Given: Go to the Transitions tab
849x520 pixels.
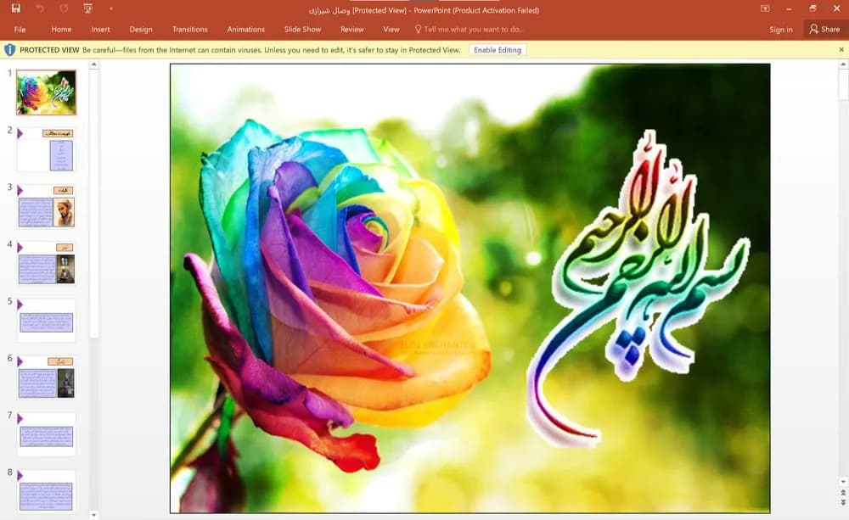Looking at the screenshot, I should point(189,29).
